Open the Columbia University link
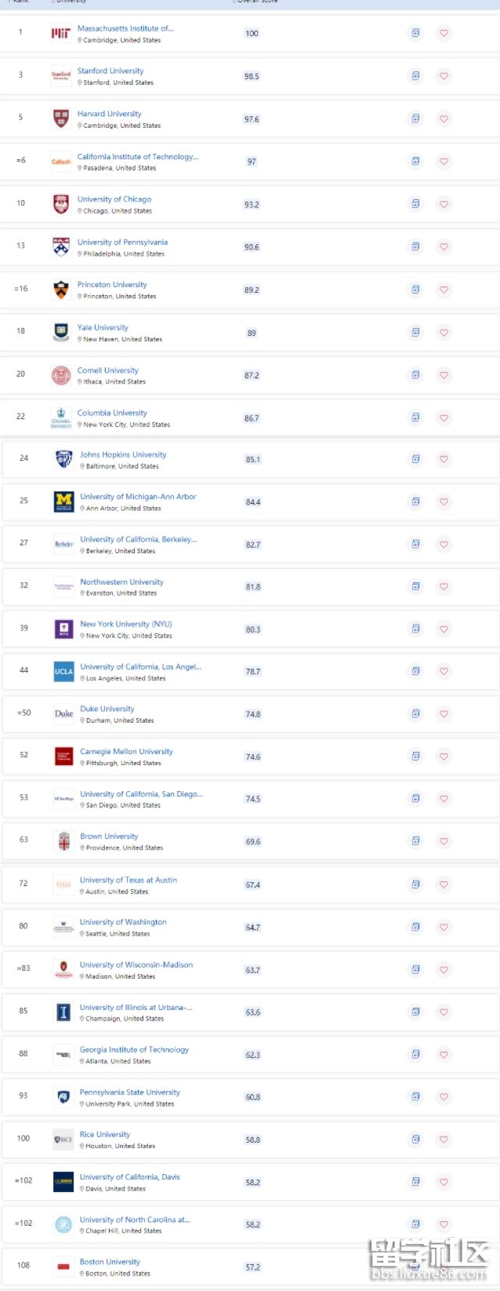The height and width of the screenshot is (1291, 500). click(x=112, y=413)
